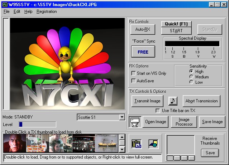Image resolution: width=229 pixels, height=165 pixels.
Task: Select Medium sensitivity
Action: (191, 77)
